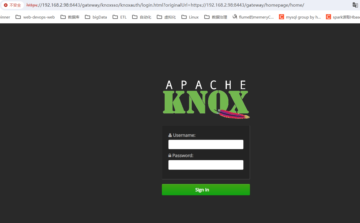Click the Google Translate icon in the address bar
The height and width of the screenshot is (223, 360).
tap(355, 5)
